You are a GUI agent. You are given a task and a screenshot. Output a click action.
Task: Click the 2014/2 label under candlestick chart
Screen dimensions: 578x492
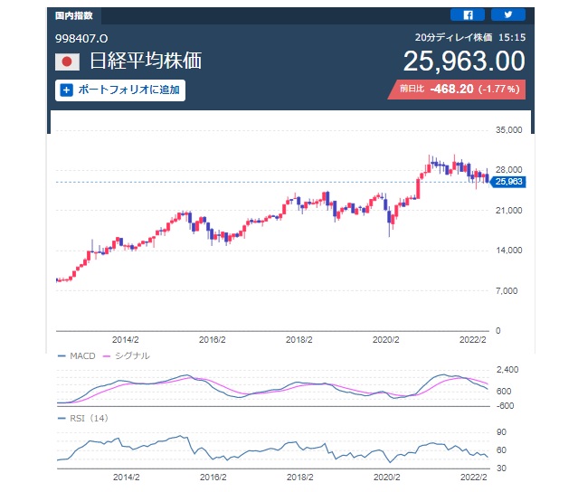(126, 340)
